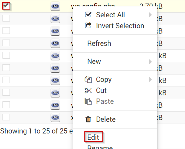
Task: Click the PHP icon of wp-config.php
Action: tap(55, 6)
